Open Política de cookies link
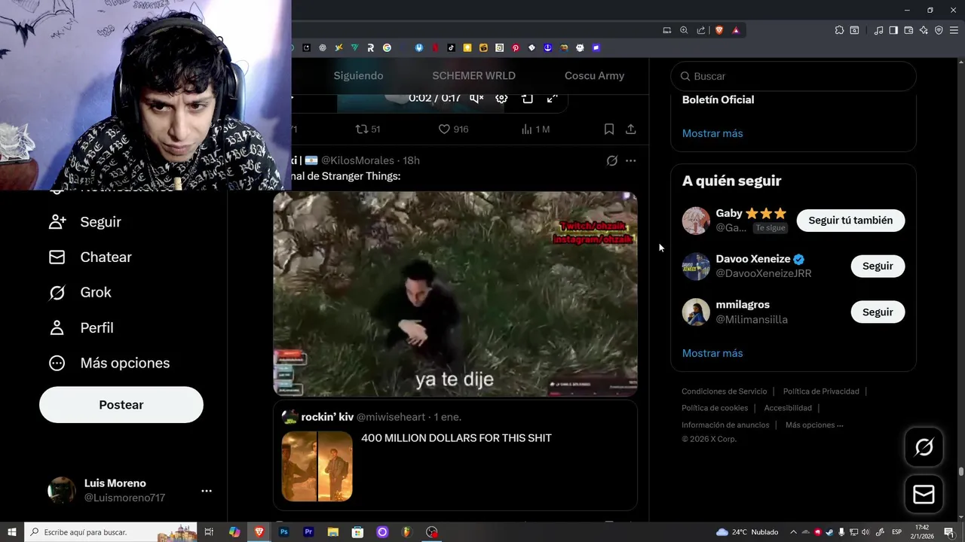This screenshot has height=542, width=965. coord(715,408)
